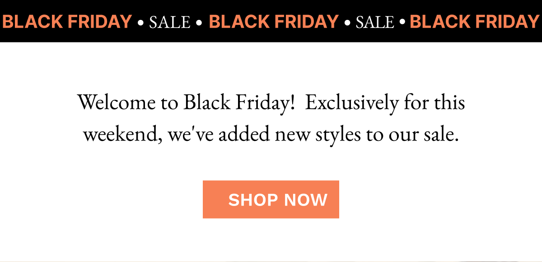Select the welcome message text
Image resolution: width=542 pixels, height=262 pixels.
tap(271, 117)
